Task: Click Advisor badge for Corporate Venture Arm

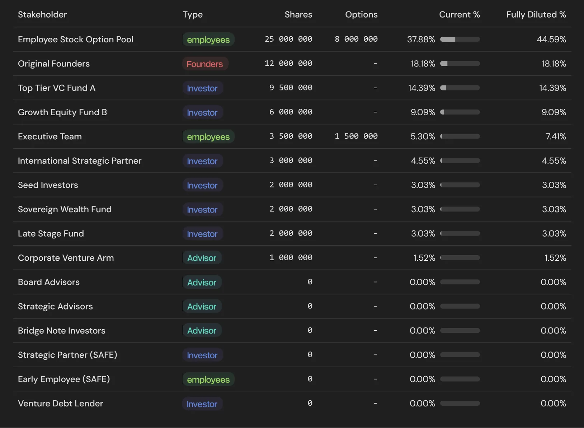Action: pyautogui.click(x=202, y=258)
